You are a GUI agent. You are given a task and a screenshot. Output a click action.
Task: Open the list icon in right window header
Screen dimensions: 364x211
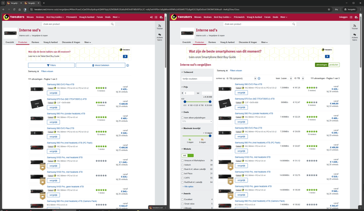point(351,17)
